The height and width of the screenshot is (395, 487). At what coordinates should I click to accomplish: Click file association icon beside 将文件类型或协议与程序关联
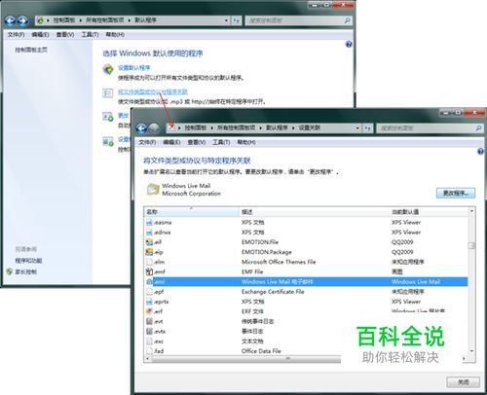[x=108, y=92]
